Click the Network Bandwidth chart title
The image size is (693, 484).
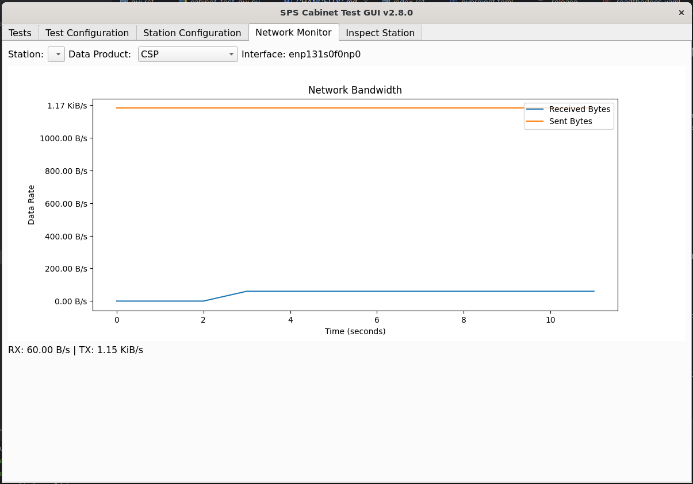click(355, 90)
